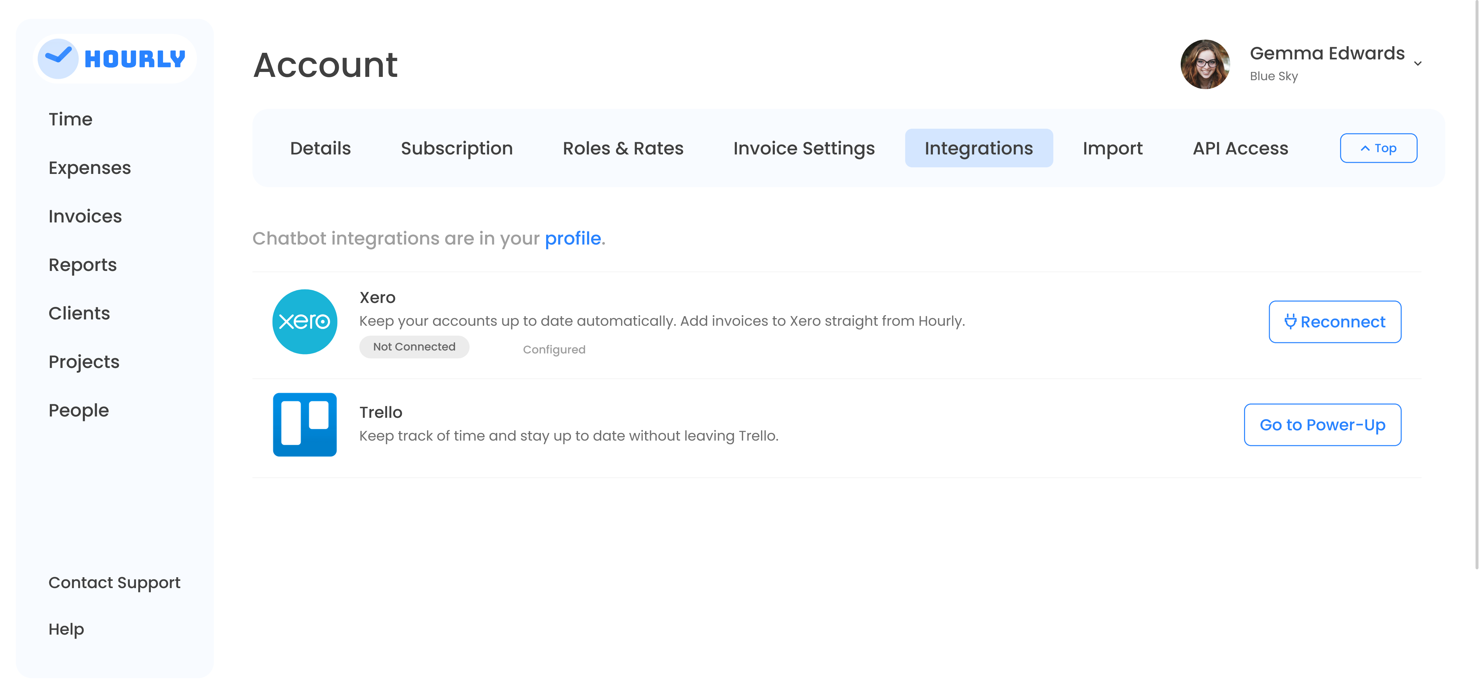Click Gemma Edwards profile avatar
Viewport: 1480px width, 697px height.
(x=1205, y=64)
